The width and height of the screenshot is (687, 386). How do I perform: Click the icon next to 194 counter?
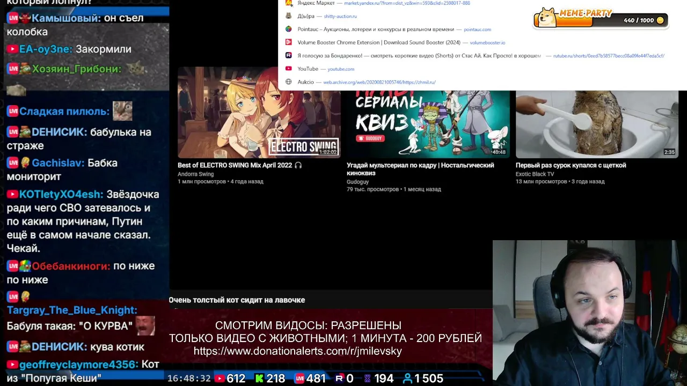point(368,378)
